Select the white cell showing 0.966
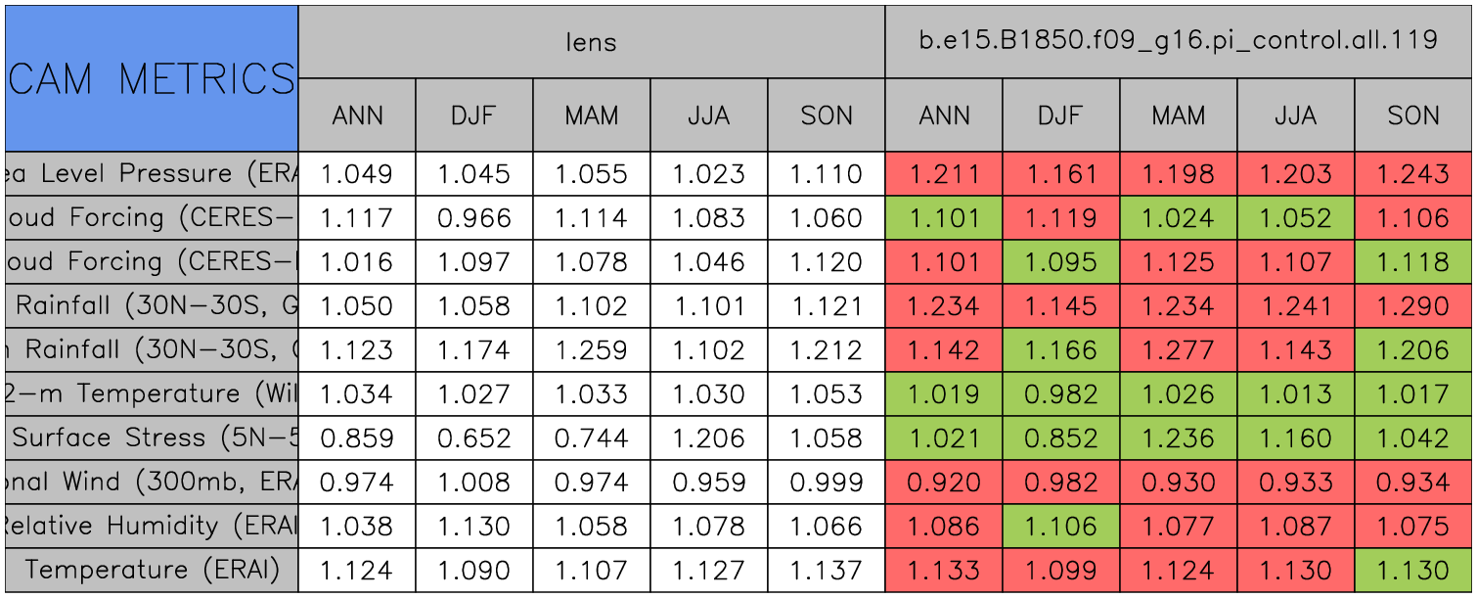The height and width of the screenshot is (598, 1477). pos(473,218)
